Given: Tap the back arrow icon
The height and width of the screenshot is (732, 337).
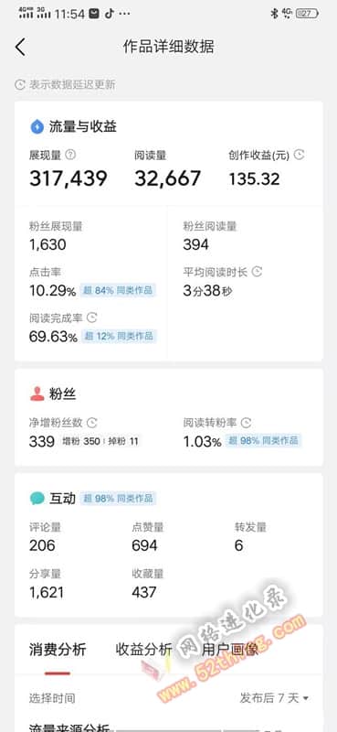Looking at the screenshot, I should [20, 48].
